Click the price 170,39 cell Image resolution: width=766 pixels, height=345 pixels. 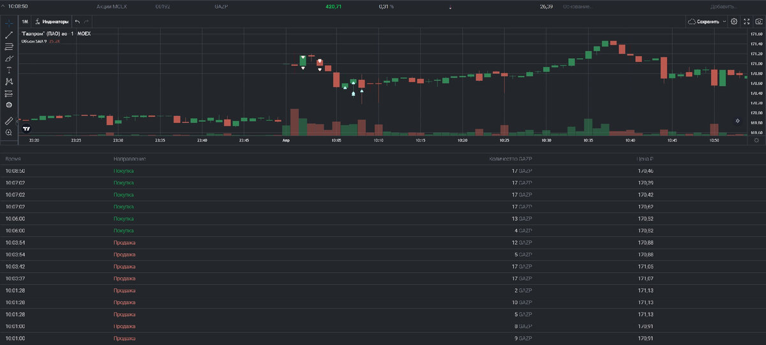[x=645, y=183]
